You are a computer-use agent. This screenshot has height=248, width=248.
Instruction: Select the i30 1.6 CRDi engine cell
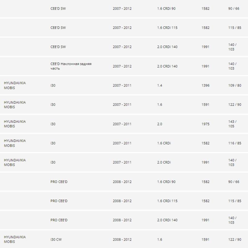(164, 143)
